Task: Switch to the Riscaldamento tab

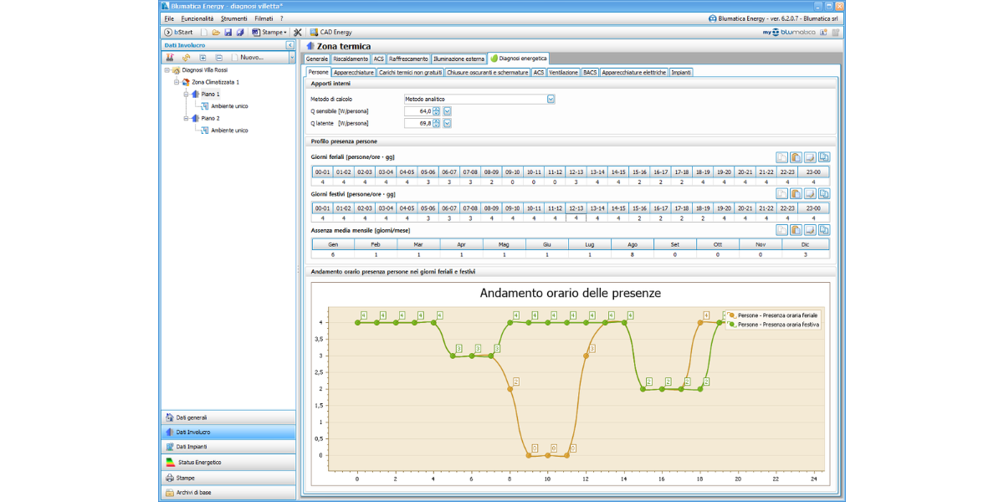Action: pyautogui.click(x=350, y=59)
